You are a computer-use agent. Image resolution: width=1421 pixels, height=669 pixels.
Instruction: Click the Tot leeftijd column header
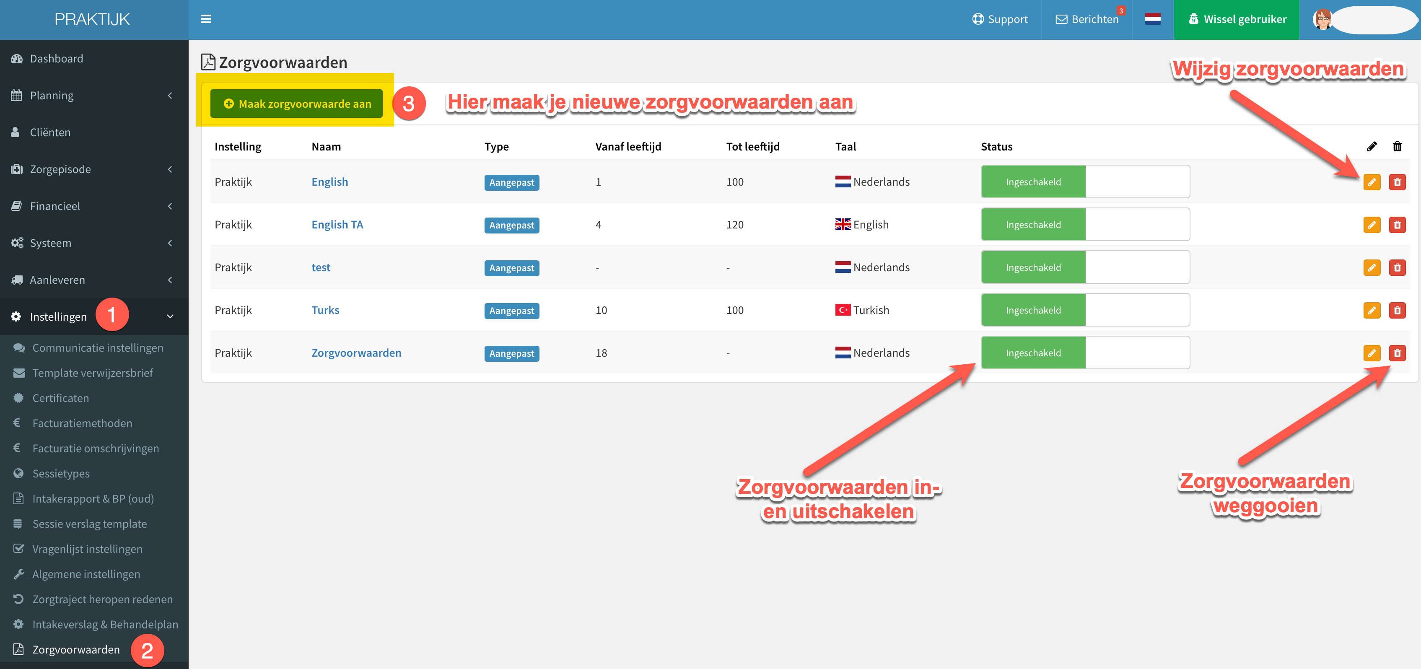[752, 147]
